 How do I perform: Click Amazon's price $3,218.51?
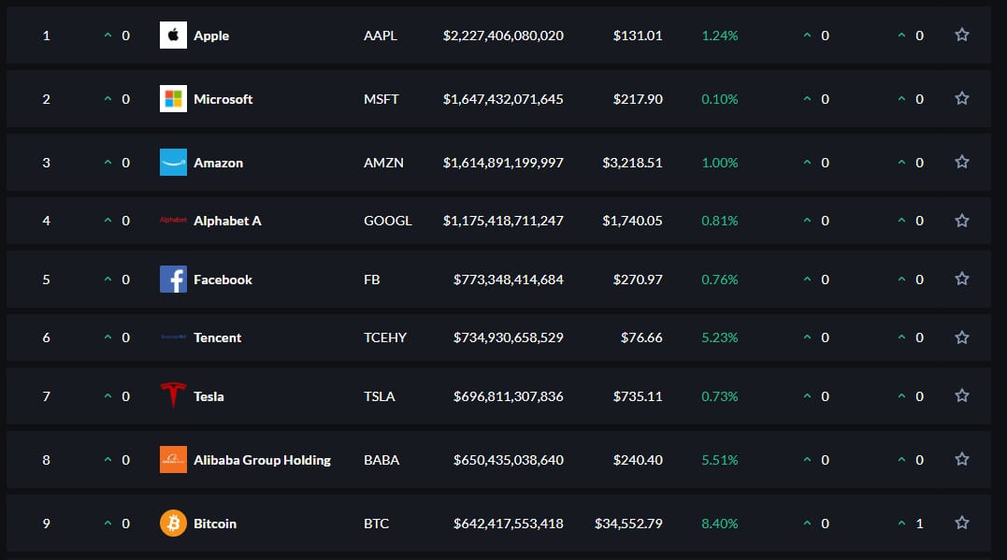point(632,163)
